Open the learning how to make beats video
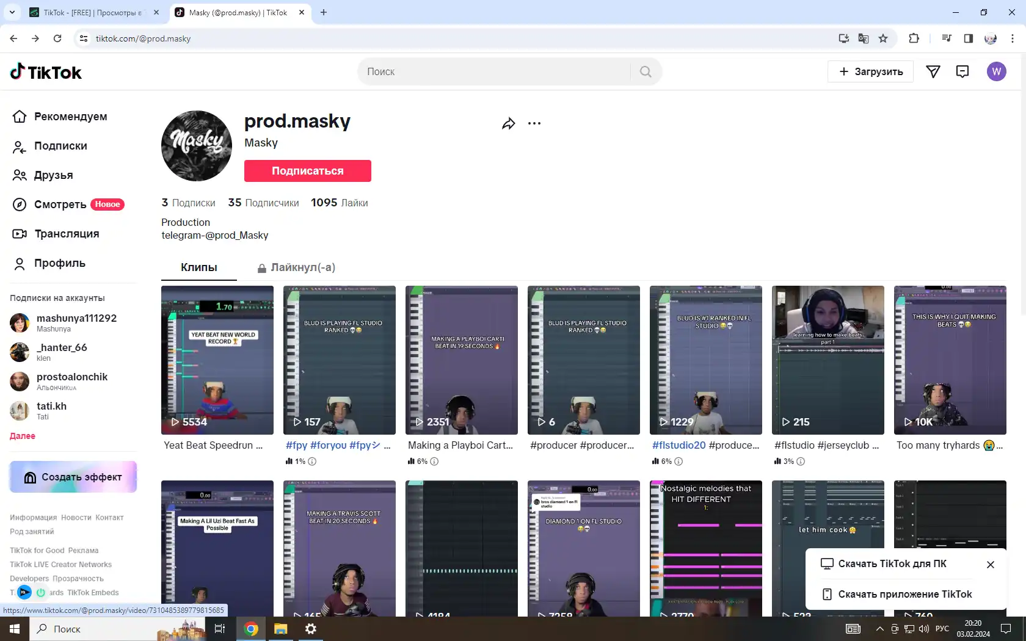Image resolution: width=1026 pixels, height=641 pixels. pyautogui.click(x=828, y=360)
